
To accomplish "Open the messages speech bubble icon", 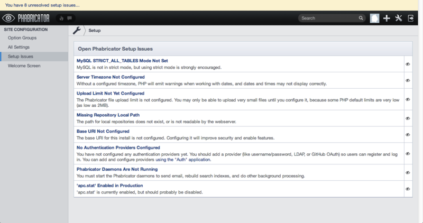I will 72,18.
